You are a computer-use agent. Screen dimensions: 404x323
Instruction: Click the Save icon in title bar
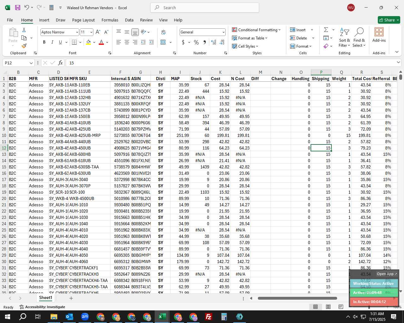coord(18,8)
